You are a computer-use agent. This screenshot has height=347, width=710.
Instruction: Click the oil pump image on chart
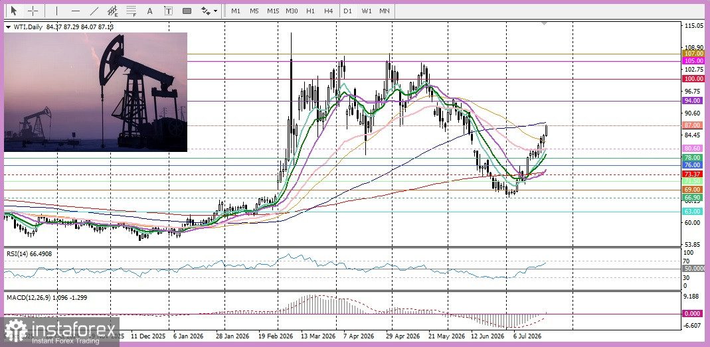pyautogui.click(x=96, y=92)
